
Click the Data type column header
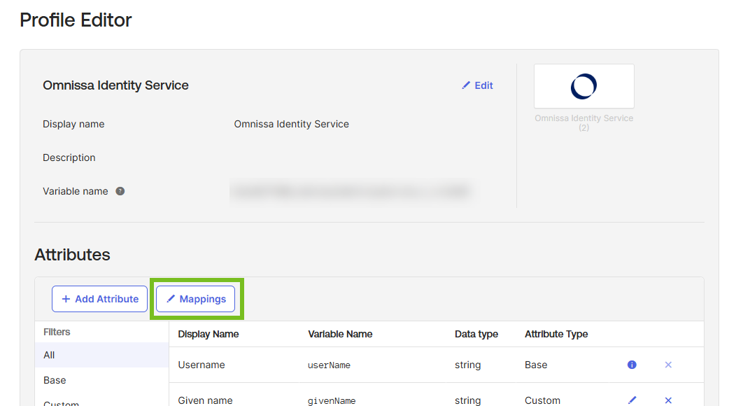(476, 334)
